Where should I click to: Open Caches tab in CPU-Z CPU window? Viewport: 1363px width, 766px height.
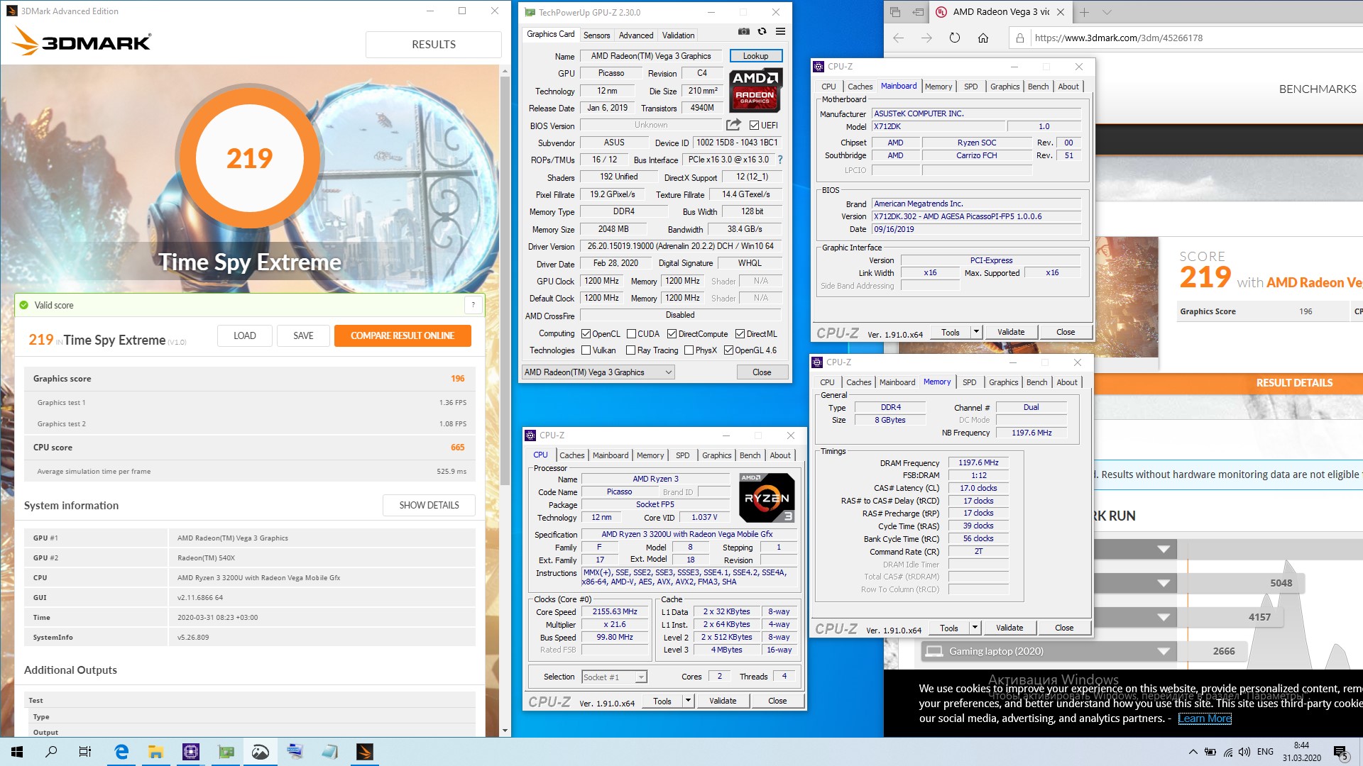[x=571, y=455]
